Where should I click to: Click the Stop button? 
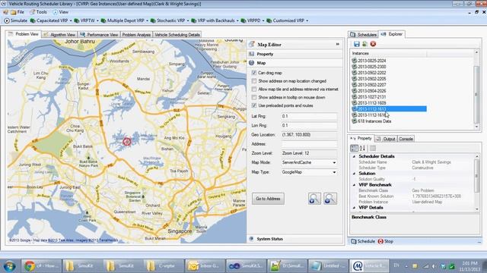386,241
